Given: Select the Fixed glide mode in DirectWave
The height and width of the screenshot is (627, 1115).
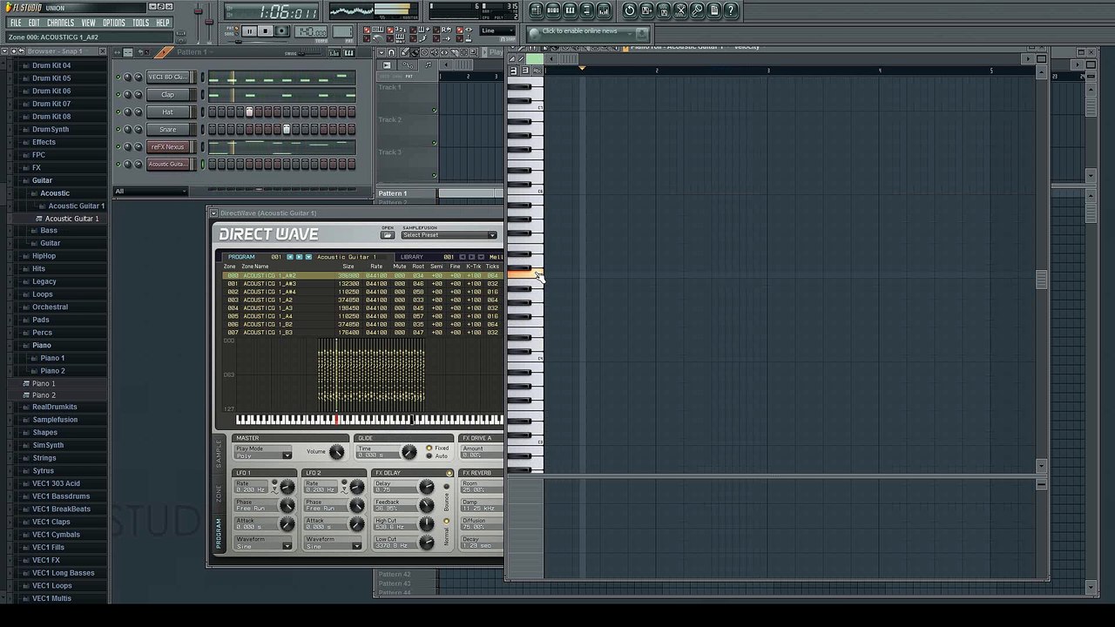Looking at the screenshot, I should tap(429, 448).
